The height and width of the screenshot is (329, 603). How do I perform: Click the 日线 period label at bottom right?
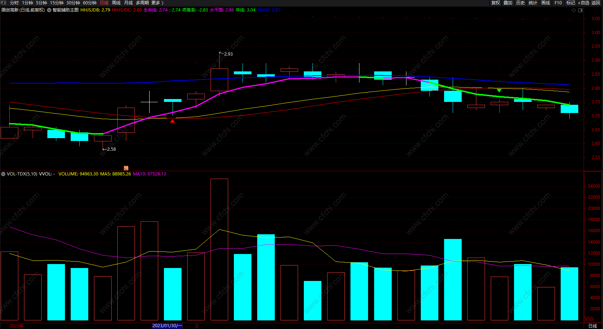click(x=593, y=326)
